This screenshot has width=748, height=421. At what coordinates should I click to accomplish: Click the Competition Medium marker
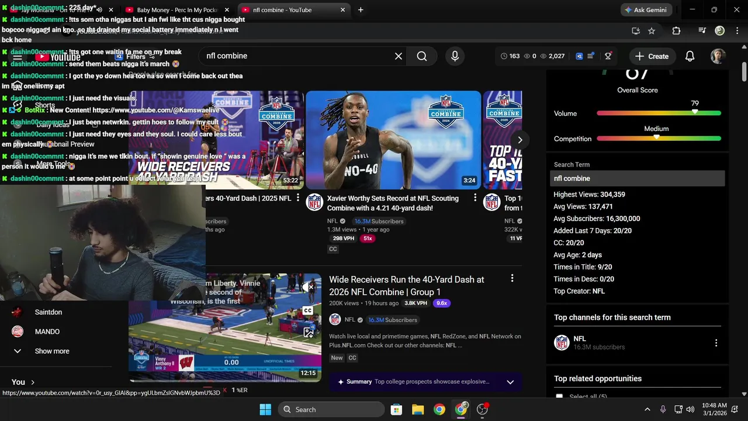[657, 137]
